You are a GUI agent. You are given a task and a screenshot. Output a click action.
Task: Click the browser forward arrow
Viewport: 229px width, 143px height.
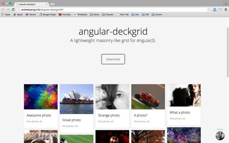coord(8,10)
